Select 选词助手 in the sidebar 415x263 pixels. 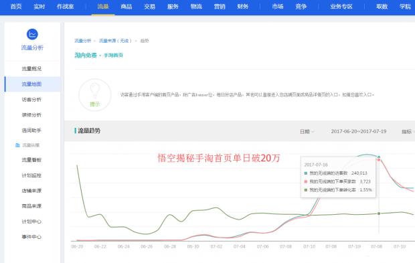pos(31,130)
